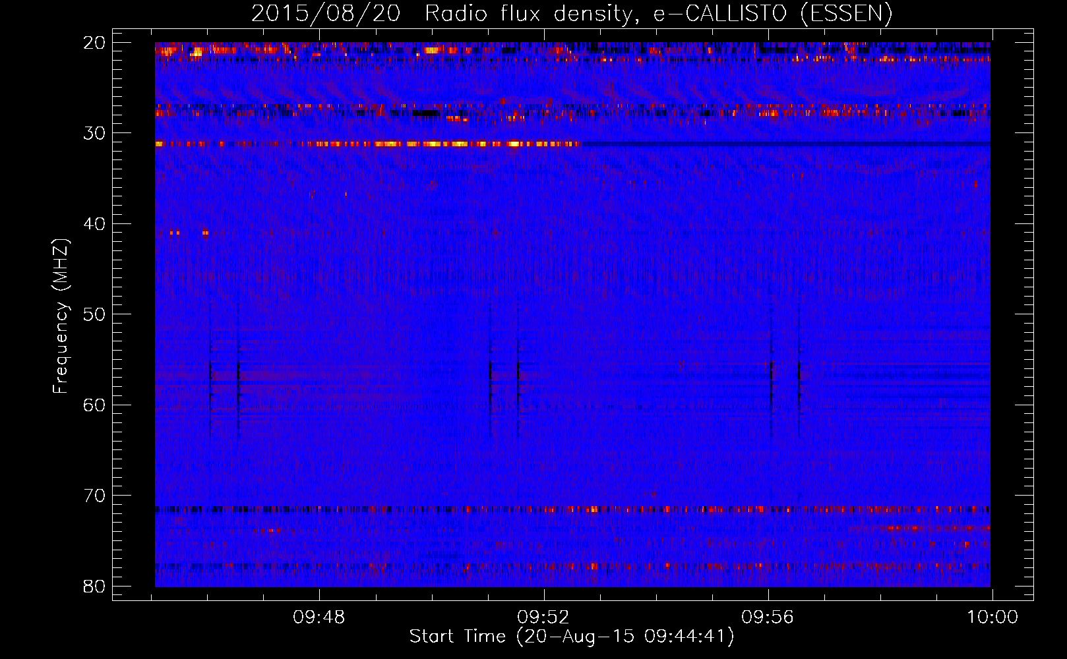The width and height of the screenshot is (1067, 659).
Task: Select the 80 frequency tick label
Action: tap(94, 586)
